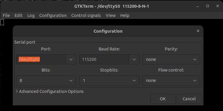223x111 pixels.
Task: Open the Port dropdown arrow
Action: pos(71,59)
